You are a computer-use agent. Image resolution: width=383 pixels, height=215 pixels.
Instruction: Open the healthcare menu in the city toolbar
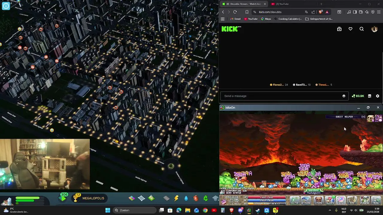pyautogui.click(x=196, y=198)
